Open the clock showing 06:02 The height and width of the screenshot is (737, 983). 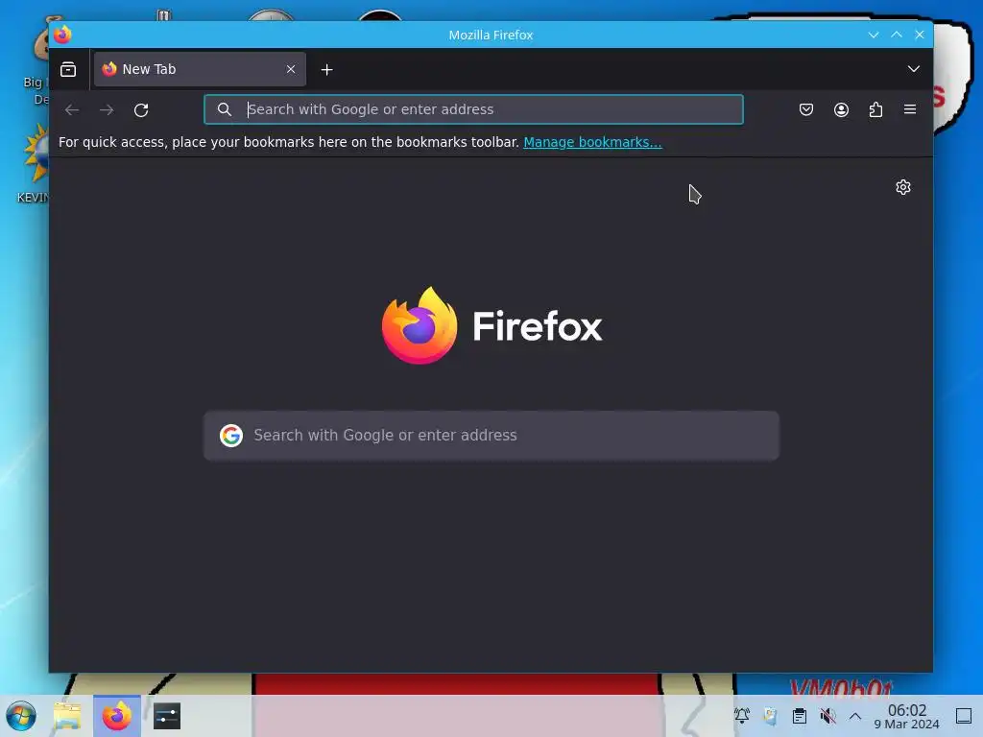(906, 716)
